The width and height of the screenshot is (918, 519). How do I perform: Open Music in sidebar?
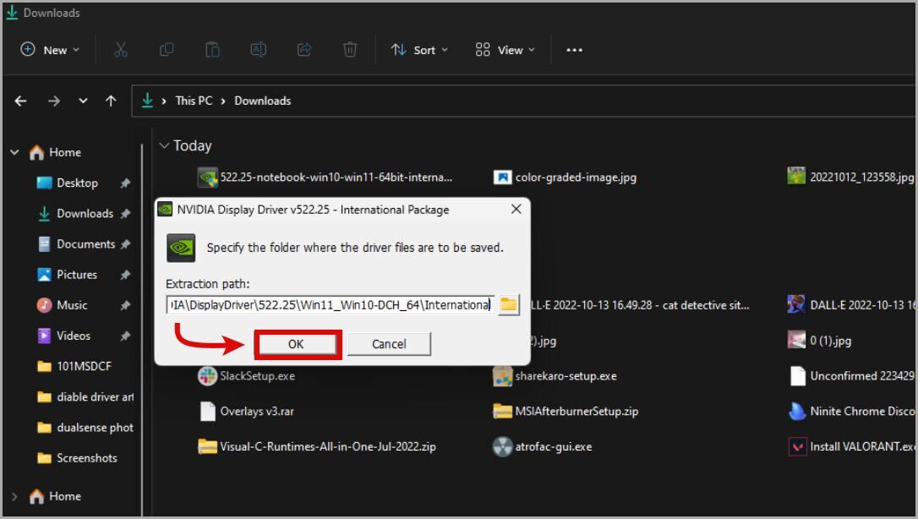71,305
